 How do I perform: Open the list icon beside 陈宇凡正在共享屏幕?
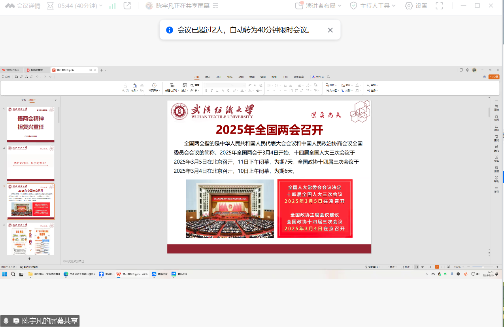(x=215, y=6)
